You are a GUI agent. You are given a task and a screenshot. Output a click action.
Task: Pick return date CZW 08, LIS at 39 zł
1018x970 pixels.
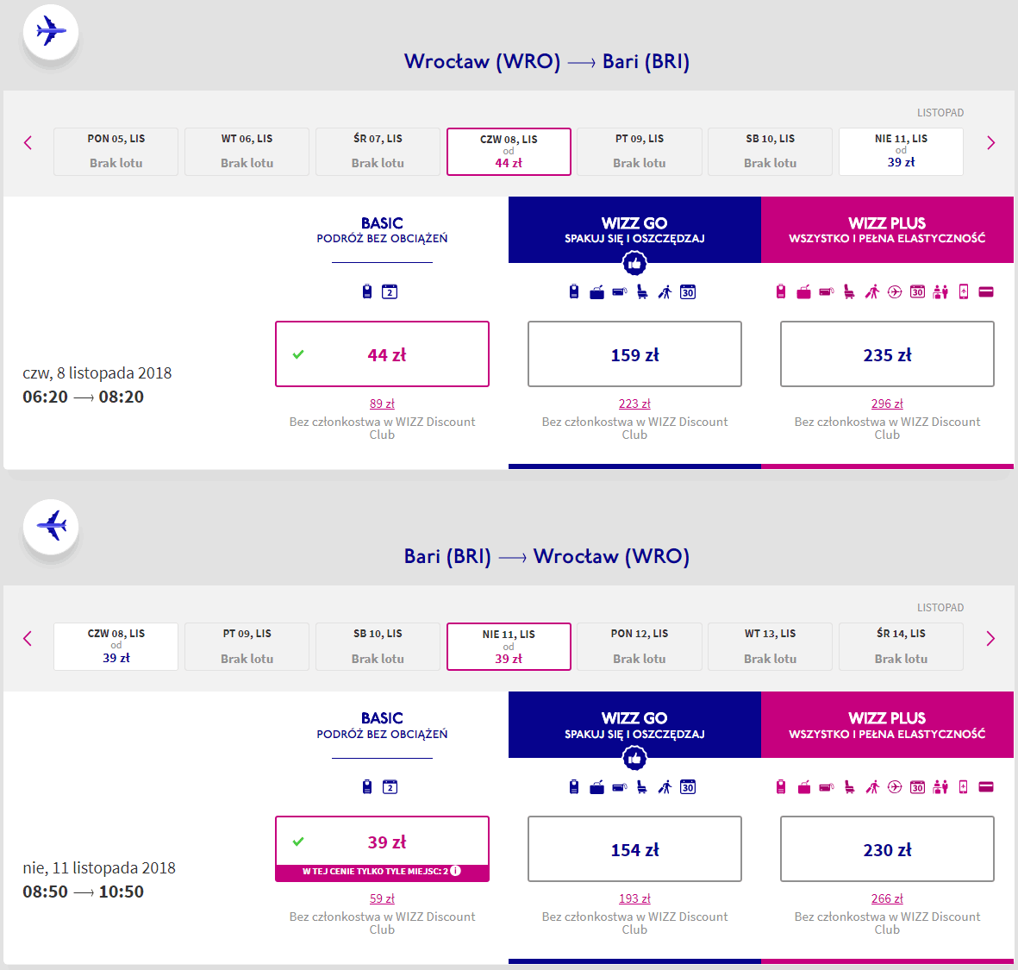point(116,646)
